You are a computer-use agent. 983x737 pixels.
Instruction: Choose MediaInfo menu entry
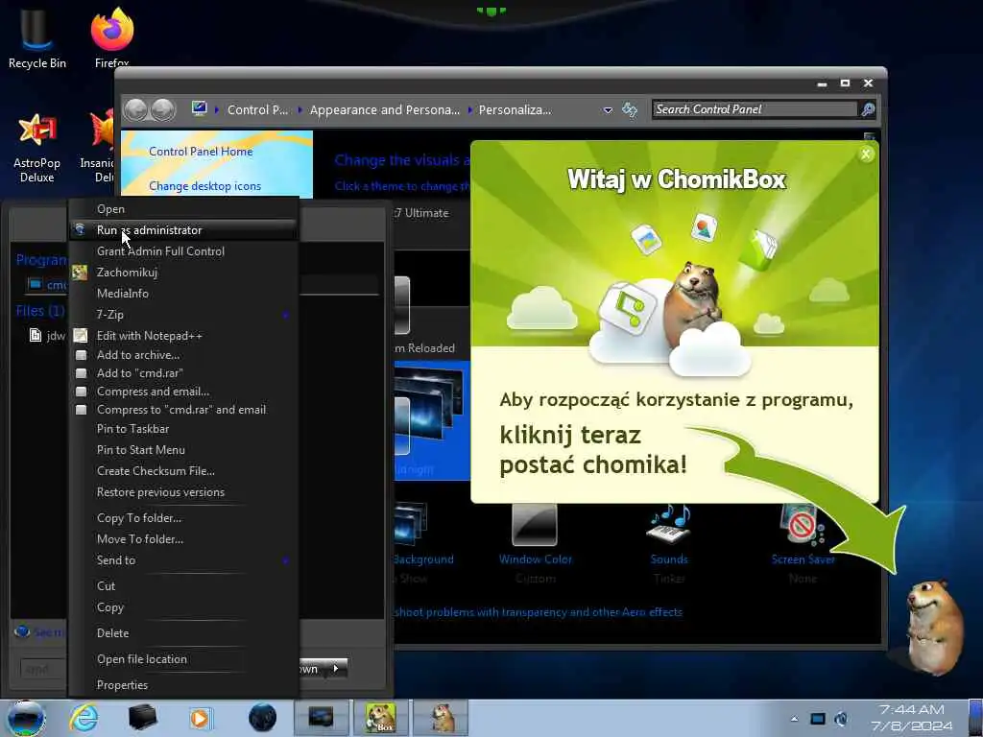[x=183, y=294]
